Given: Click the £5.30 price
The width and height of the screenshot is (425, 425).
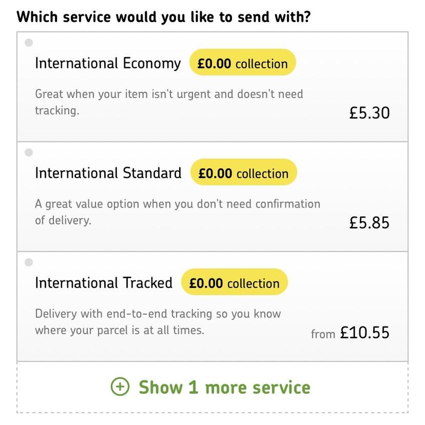Looking at the screenshot, I should pos(369,113).
